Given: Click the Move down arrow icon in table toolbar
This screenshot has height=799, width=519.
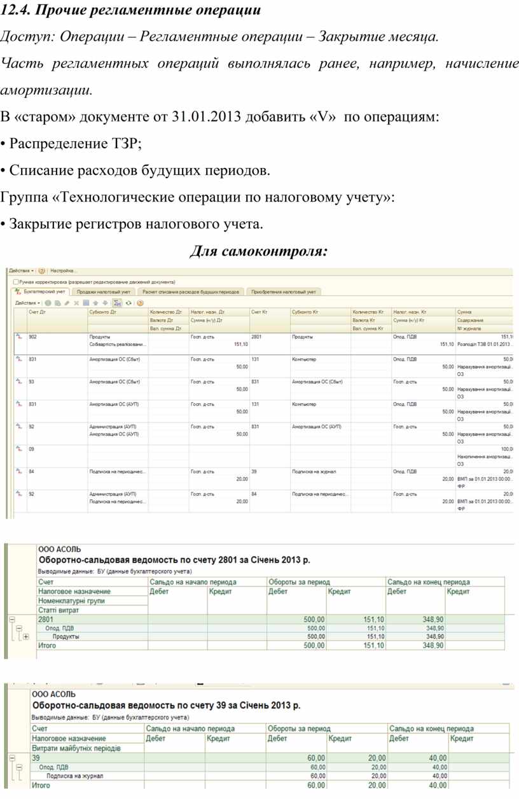Looking at the screenshot, I should click(x=105, y=303).
